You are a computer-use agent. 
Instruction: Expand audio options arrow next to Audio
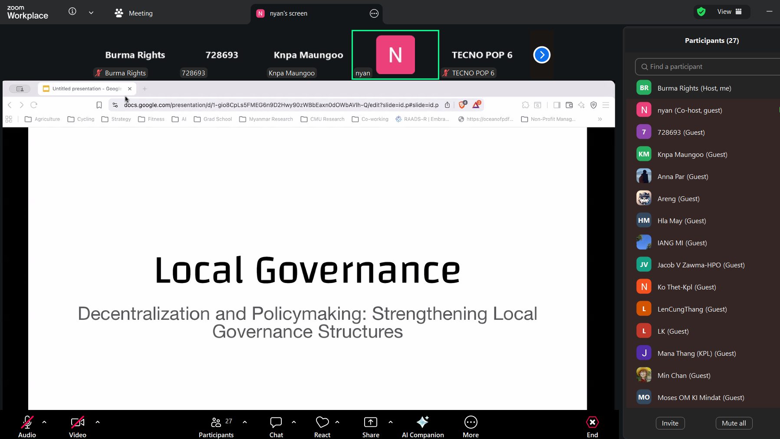click(x=44, y=422)
